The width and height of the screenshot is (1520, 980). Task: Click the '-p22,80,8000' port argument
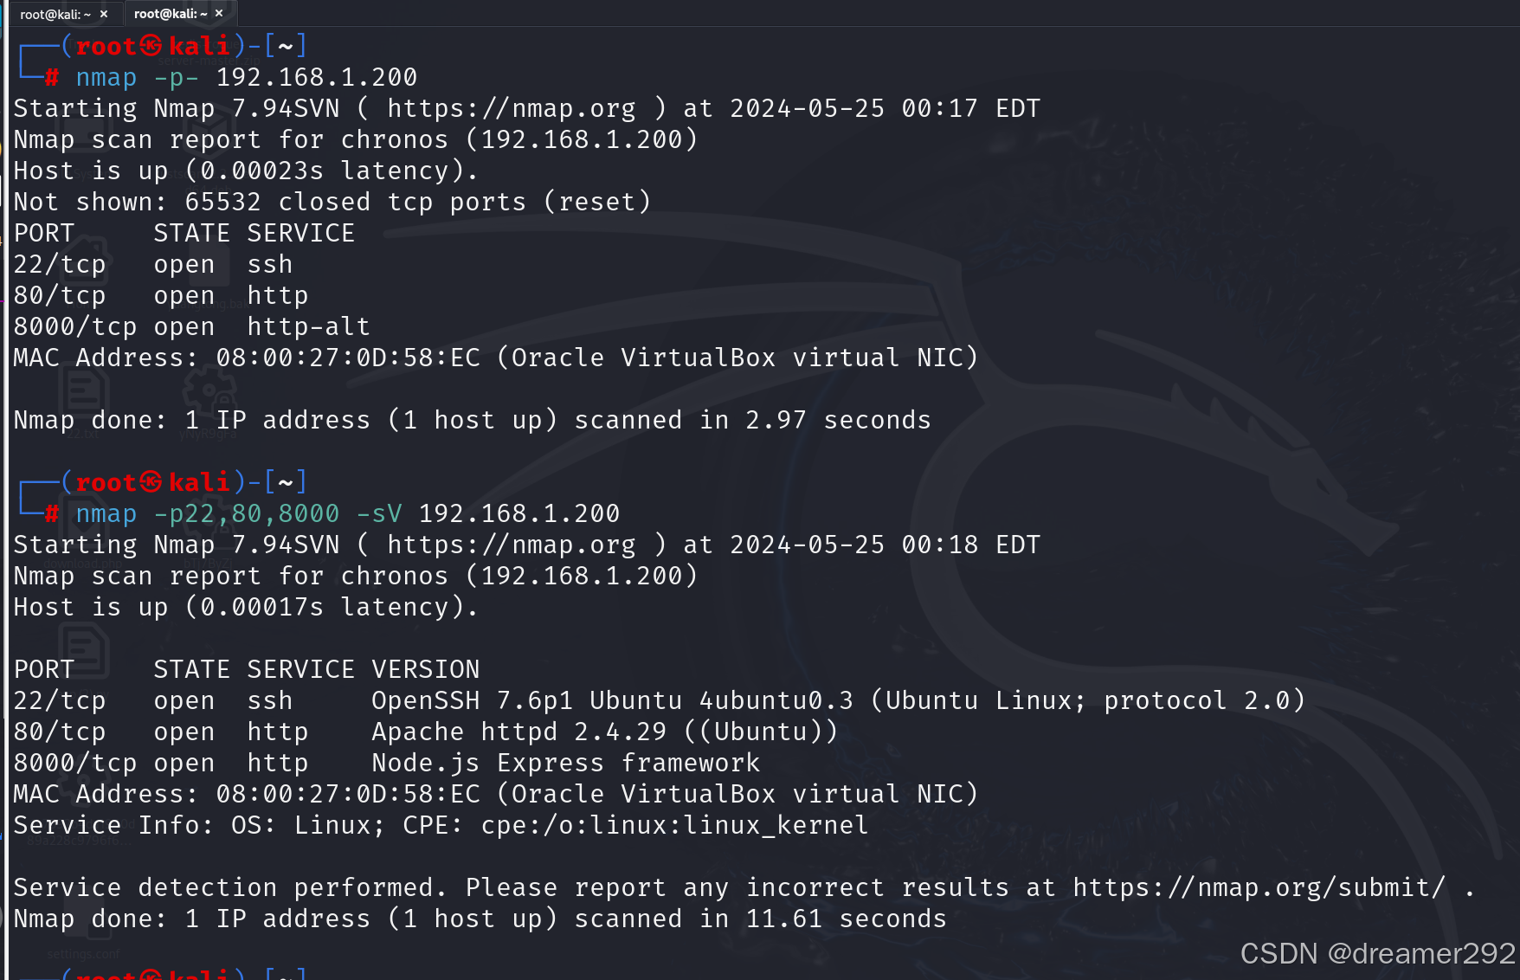tap(247, 514)
